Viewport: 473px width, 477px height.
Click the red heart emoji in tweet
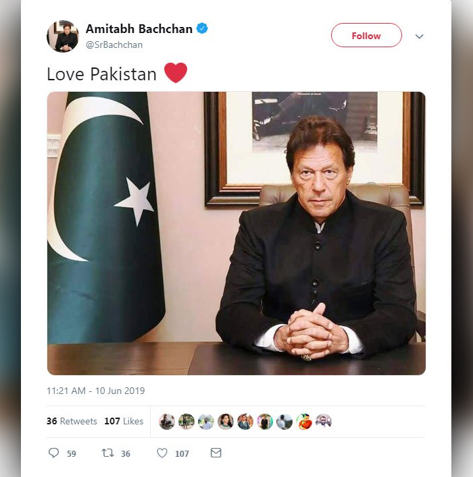pos(176,73)
